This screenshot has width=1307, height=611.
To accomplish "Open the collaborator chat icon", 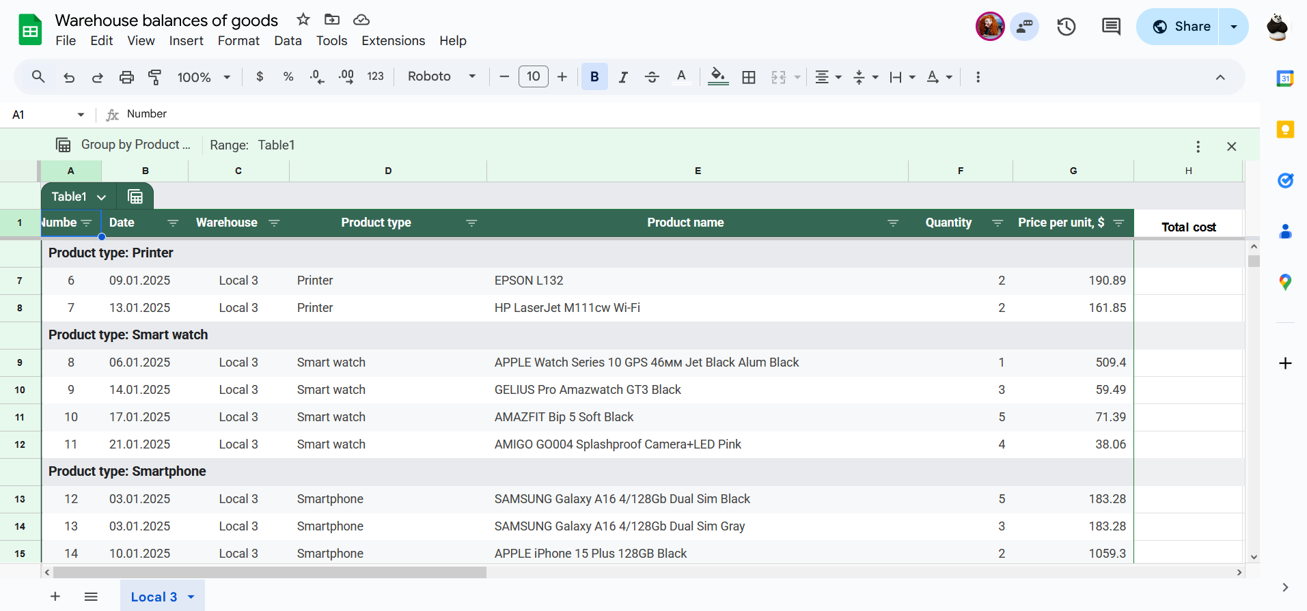I will (x=1024, y=27).
